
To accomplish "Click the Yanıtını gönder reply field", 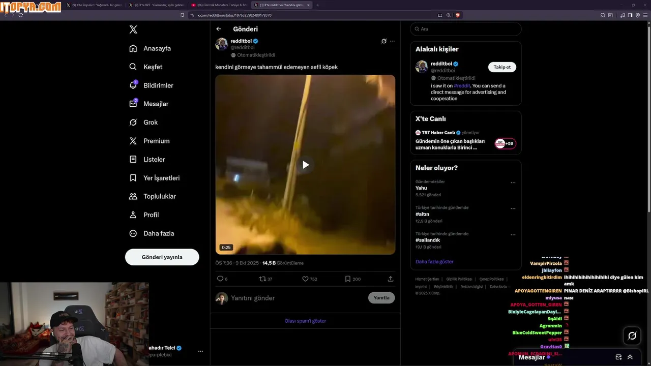I will coord(297,298).
